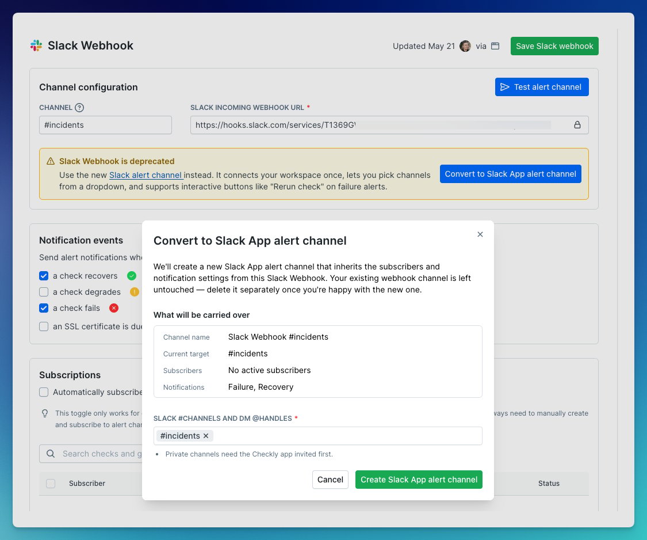Click Cancel in the convert dialog
This screenshot has width=647, height=540.
[x=330, y=480]
